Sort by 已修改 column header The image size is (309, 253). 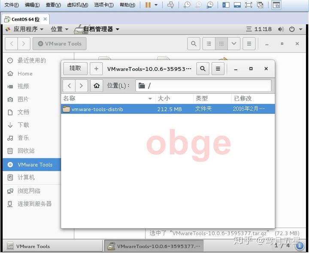(253, 98)
